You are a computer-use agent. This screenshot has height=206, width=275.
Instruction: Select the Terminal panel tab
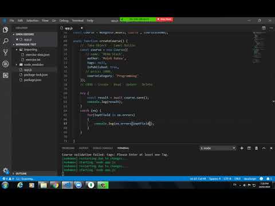point(123,148)
